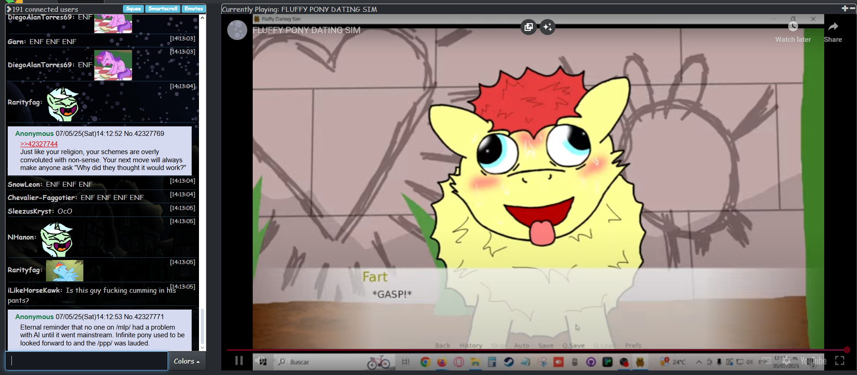Select the username Chevalier-Faggotier in chat

pyautogui.click(x=41, y=197)
